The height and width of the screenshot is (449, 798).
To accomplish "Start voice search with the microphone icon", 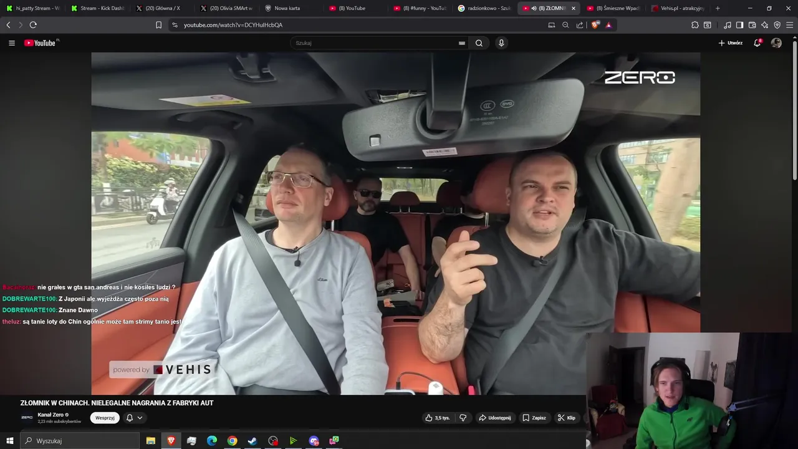I will 501,43.
